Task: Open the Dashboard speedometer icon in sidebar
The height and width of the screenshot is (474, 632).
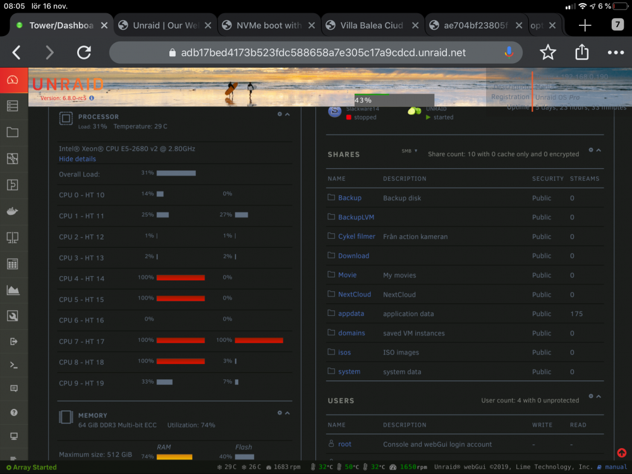Action: [13, 80]
